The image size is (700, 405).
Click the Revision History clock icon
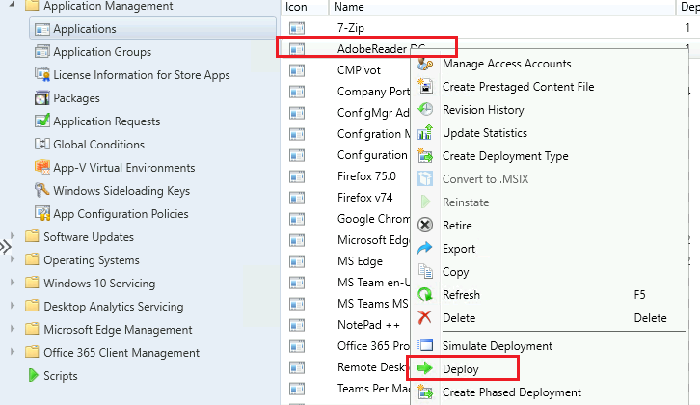click(x=425, y=110)
